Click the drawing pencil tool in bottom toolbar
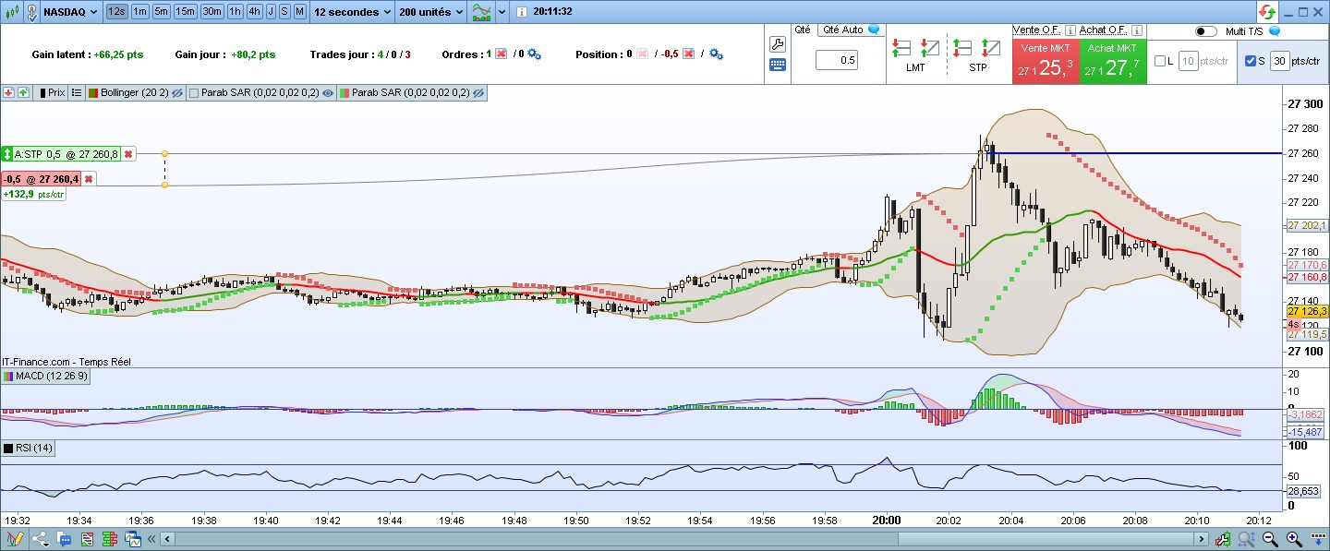The height and width of the screenshot is (551, 1330). (x=15, y=539)
